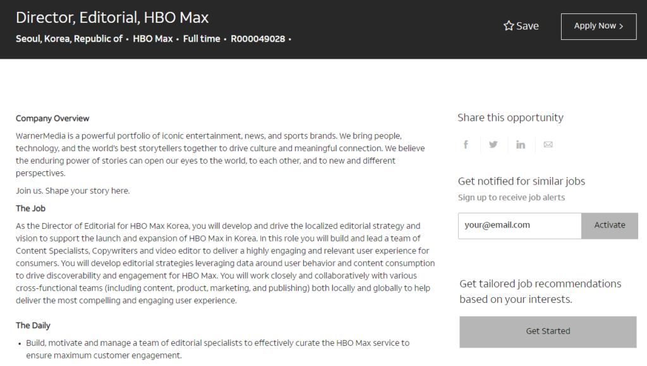Click Get notified for similar jobs heading
Viewport: 647px width, 366px height.
[521, 181]
